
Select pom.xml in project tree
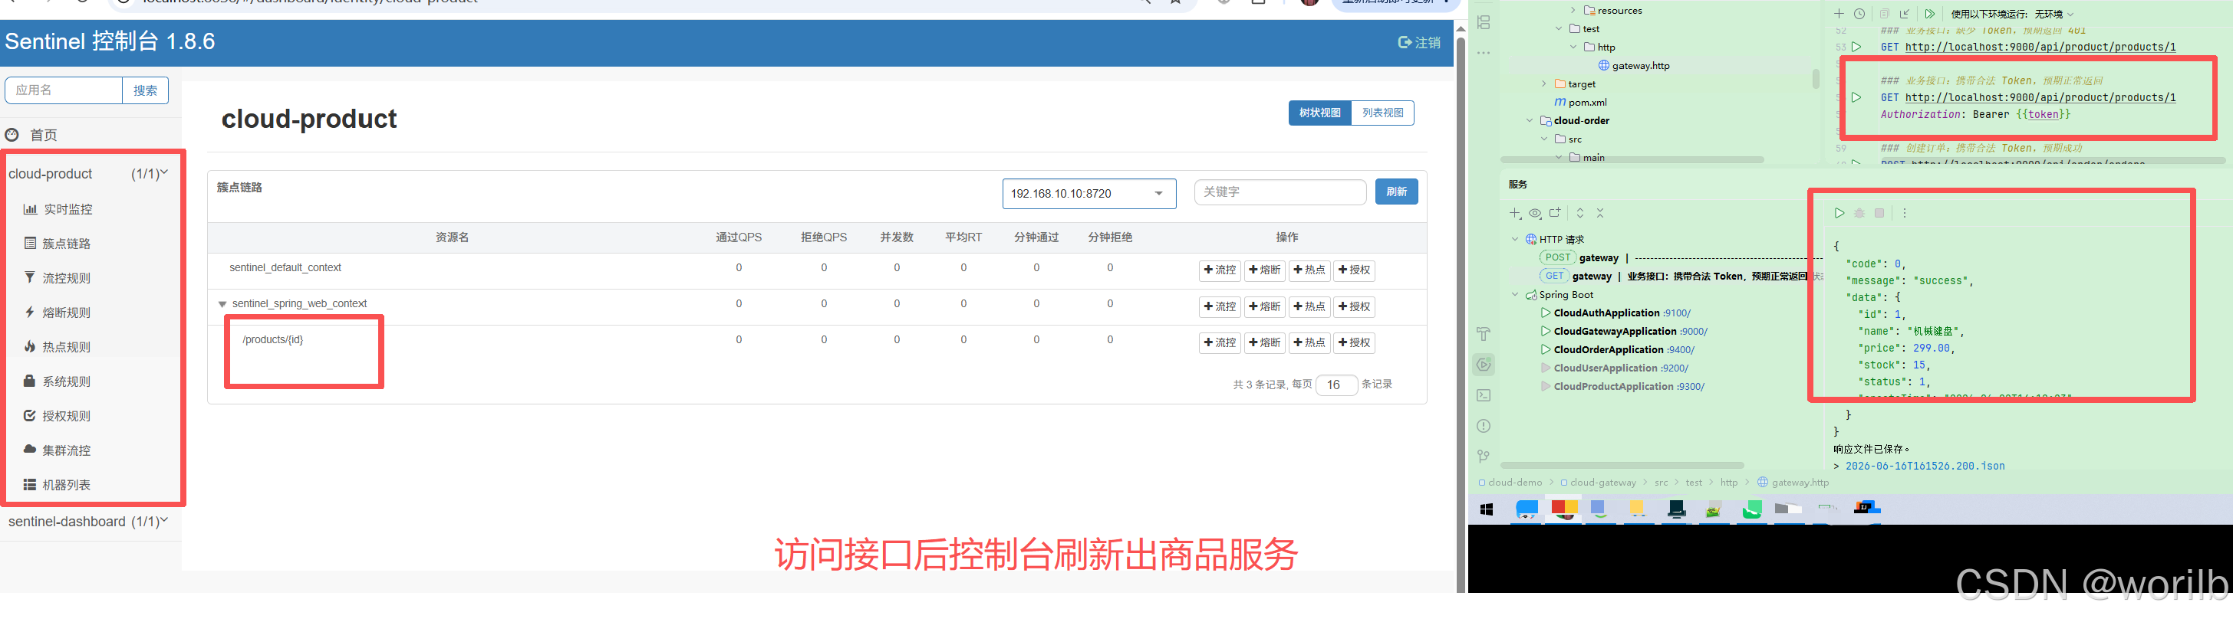(1580, 102)
